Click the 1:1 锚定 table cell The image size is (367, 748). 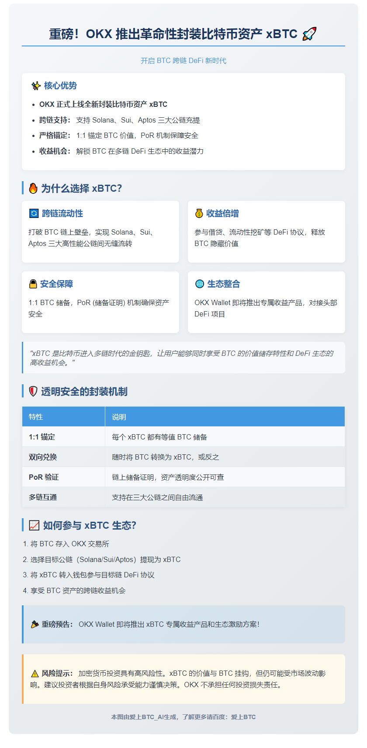click(x=64, y=437)
